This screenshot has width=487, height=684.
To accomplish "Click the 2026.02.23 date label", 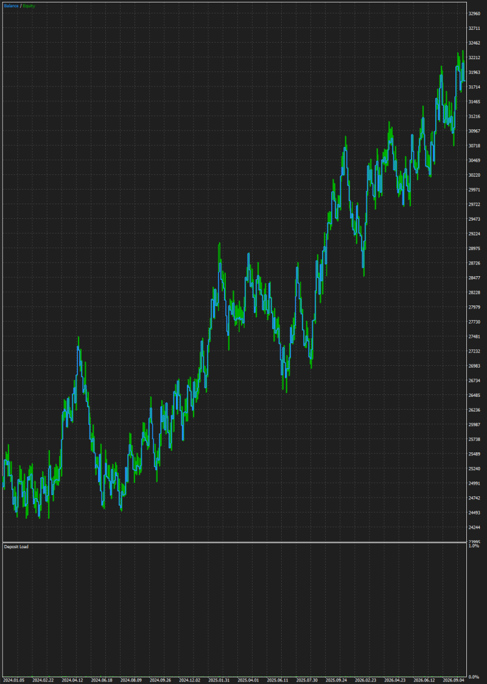I will (x=365, y=680).
